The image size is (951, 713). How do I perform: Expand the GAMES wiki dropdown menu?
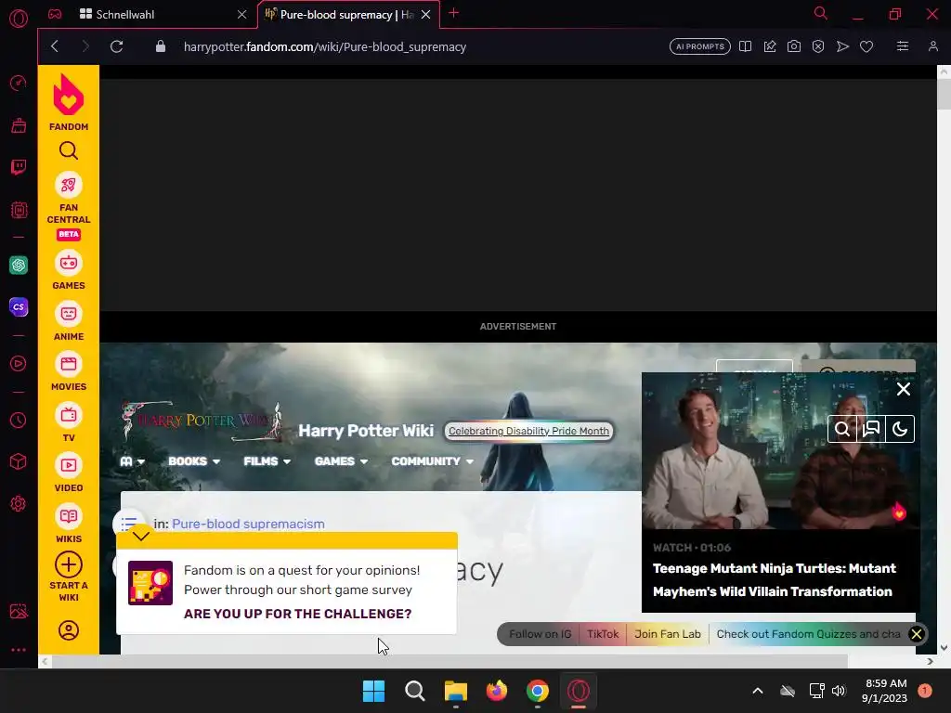(341, 461)
